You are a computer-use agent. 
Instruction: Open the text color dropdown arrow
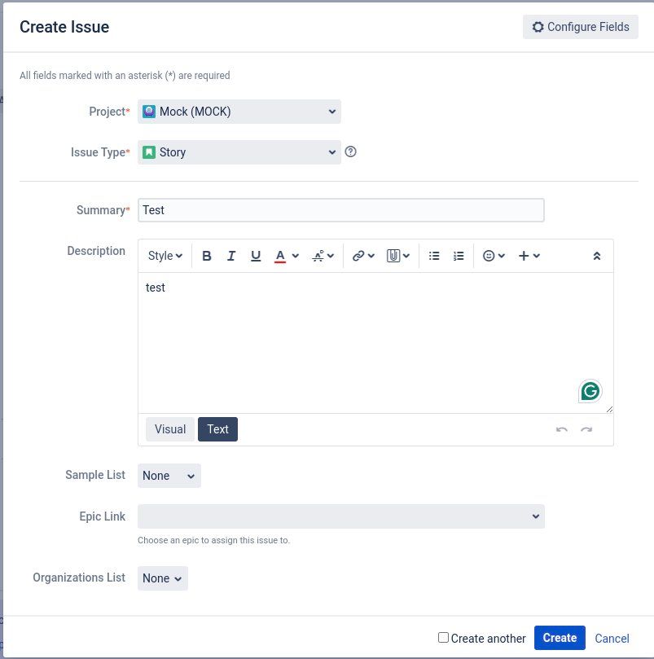click(x=296, y=256)
